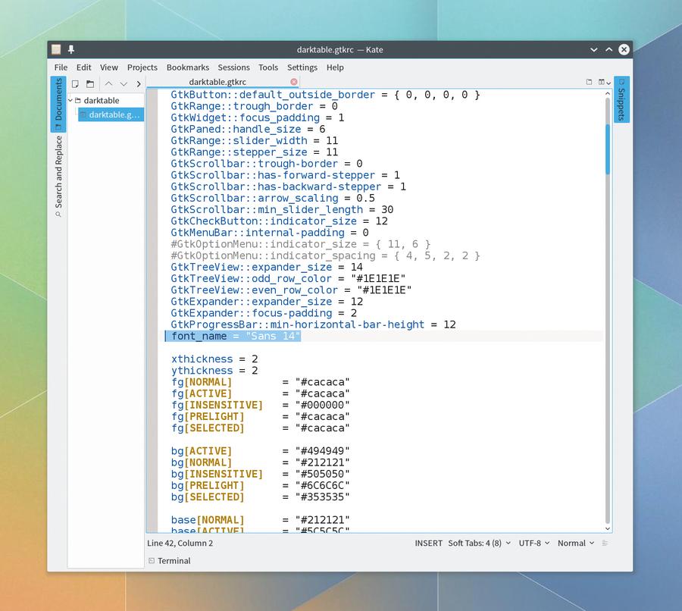
Task: Open the Edit menu
Action: [x=83, y=67]
